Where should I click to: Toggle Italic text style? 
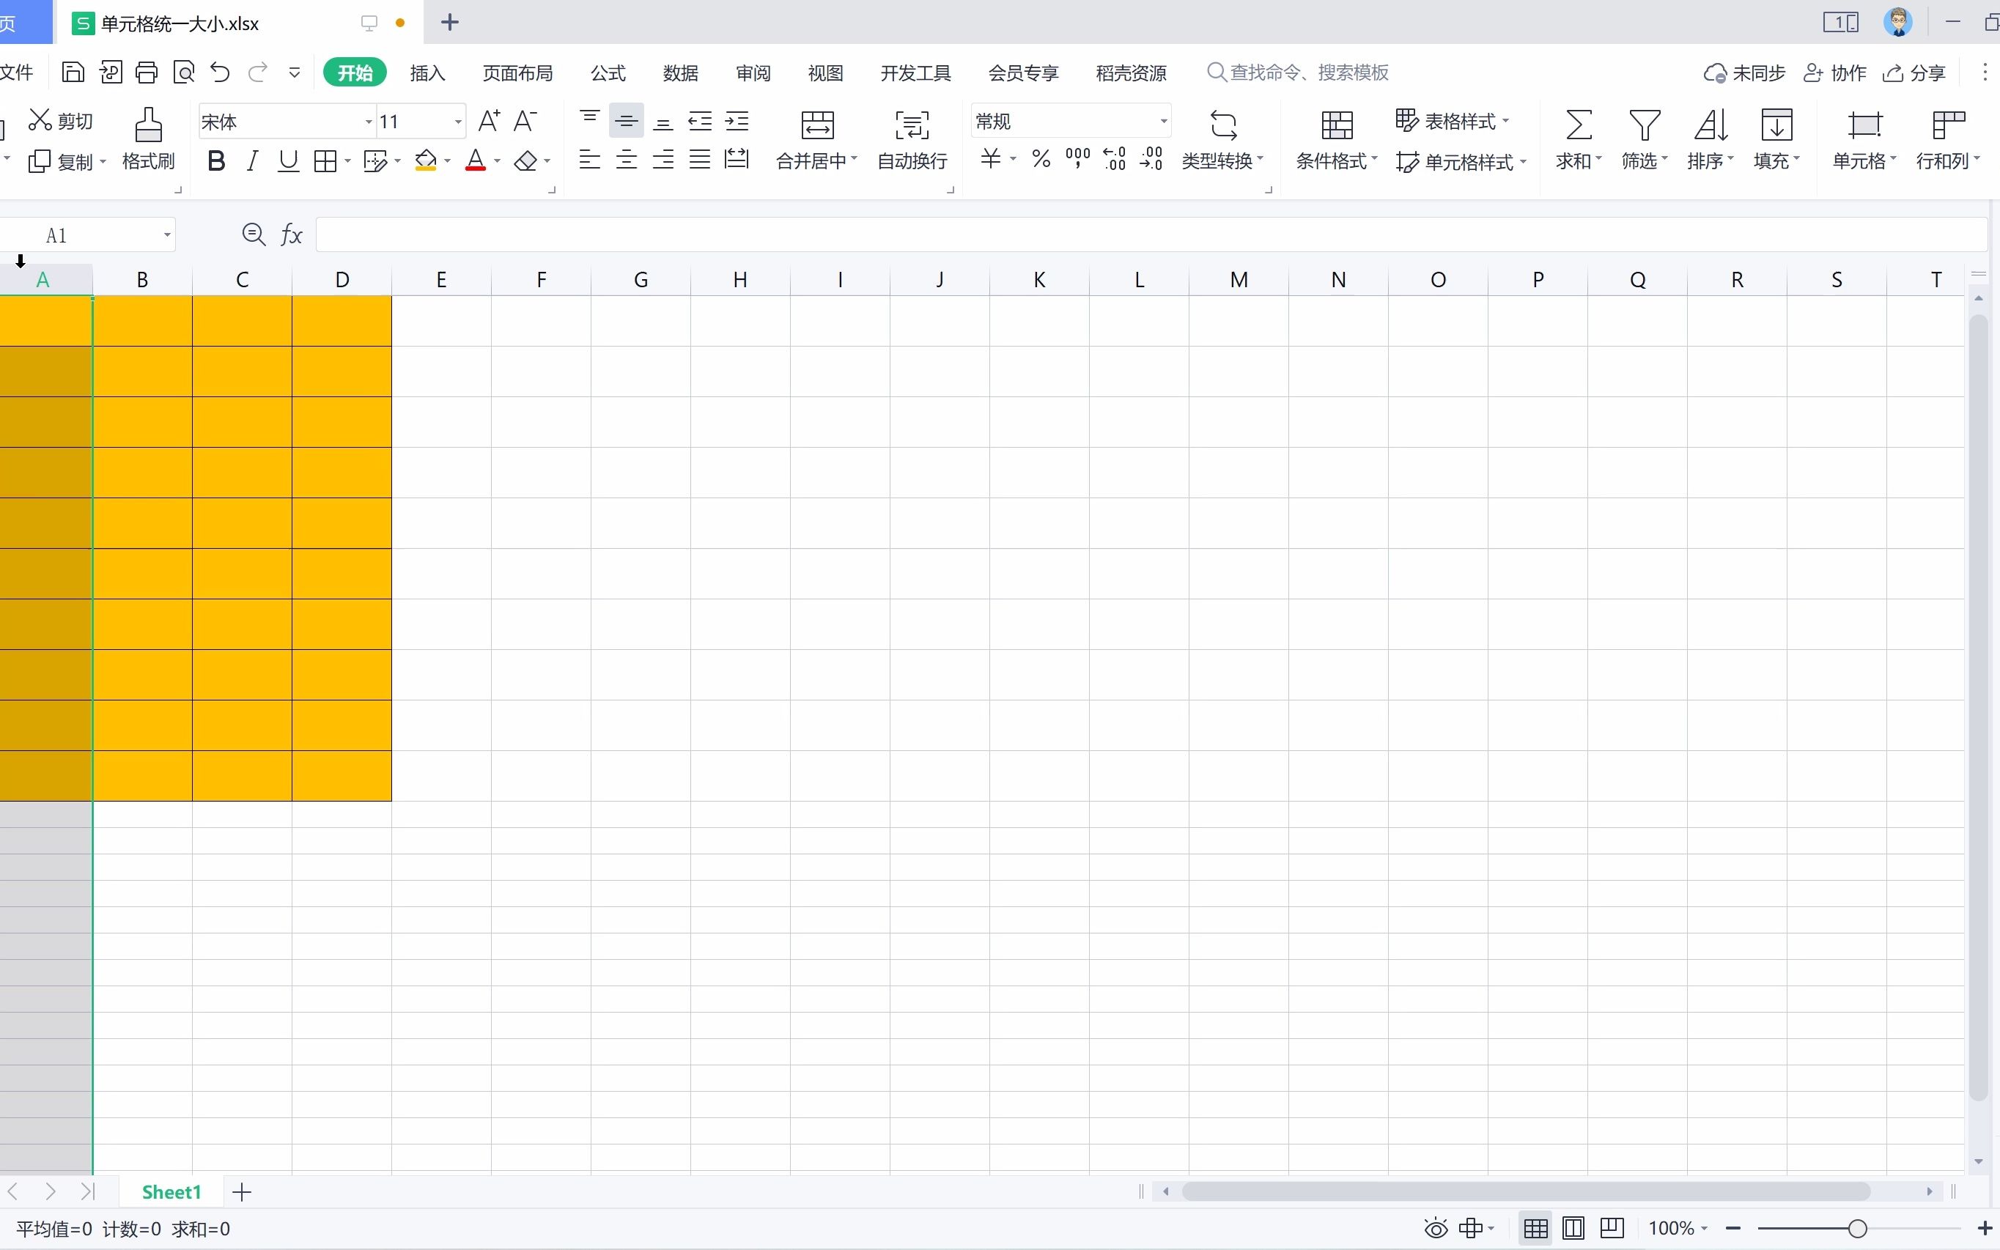pyautogui.click(x=253, y=161)
